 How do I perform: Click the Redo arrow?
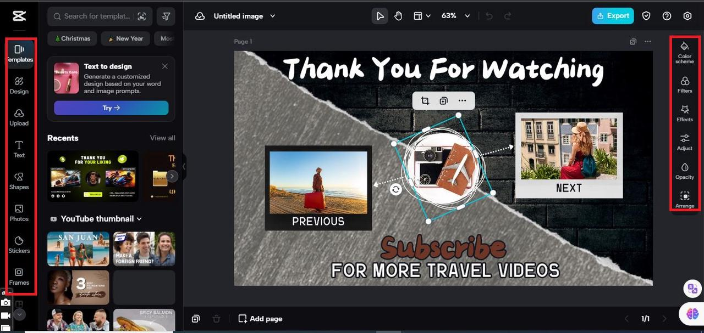(508, 16)
